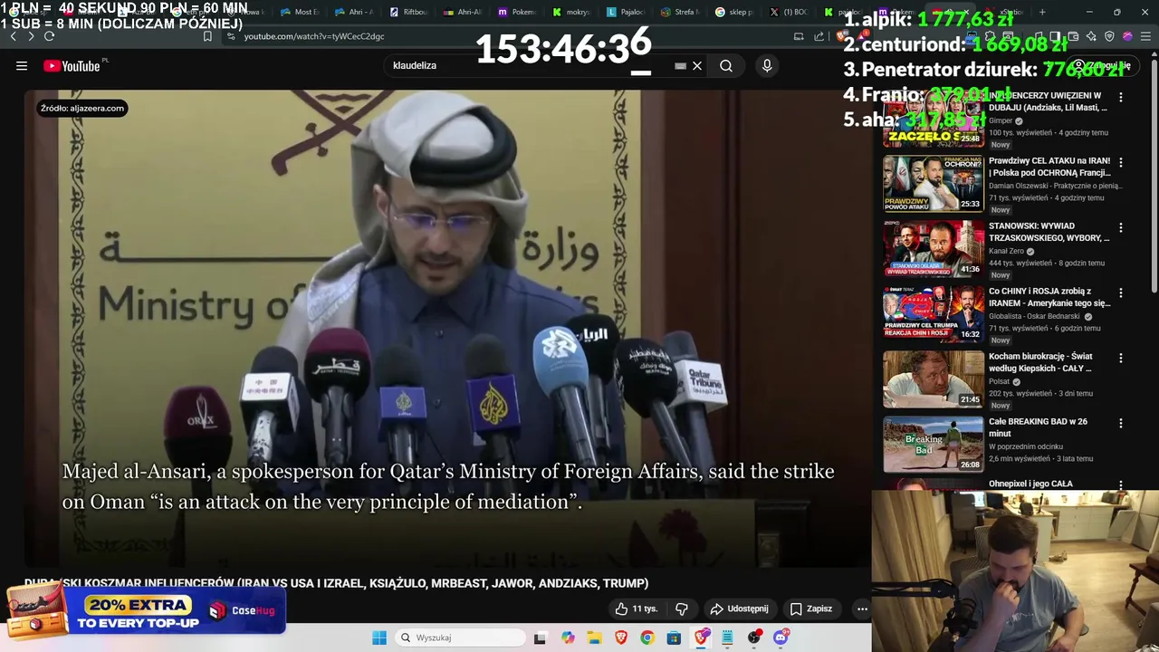Open the on-screen keyboard icon in search

(x=680, y=65)
